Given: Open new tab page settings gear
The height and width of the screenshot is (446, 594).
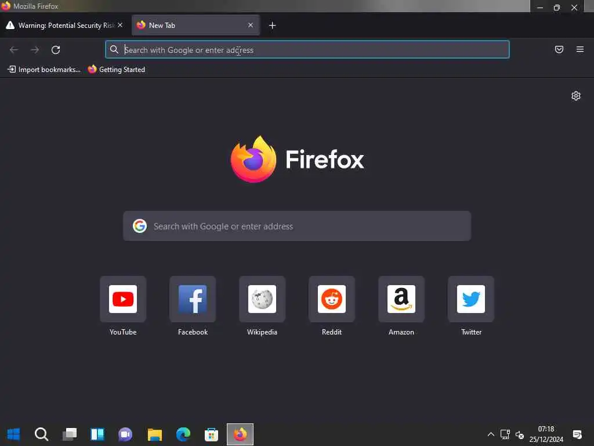Looking at the screenshot, I should pyautogui.click(x=576, y=96).
